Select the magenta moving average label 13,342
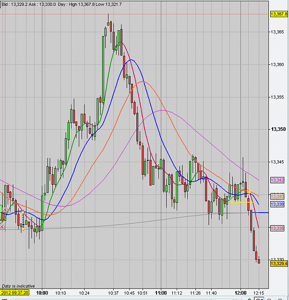This screenshot has height=300, width=289. click(277, 180)
